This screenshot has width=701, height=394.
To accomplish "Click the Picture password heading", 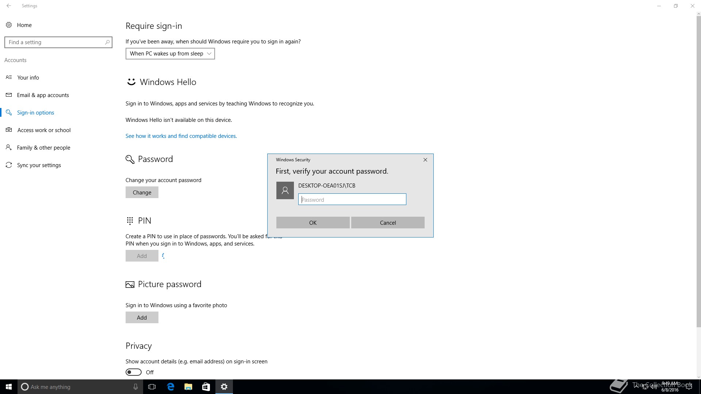I will [170, 284].
